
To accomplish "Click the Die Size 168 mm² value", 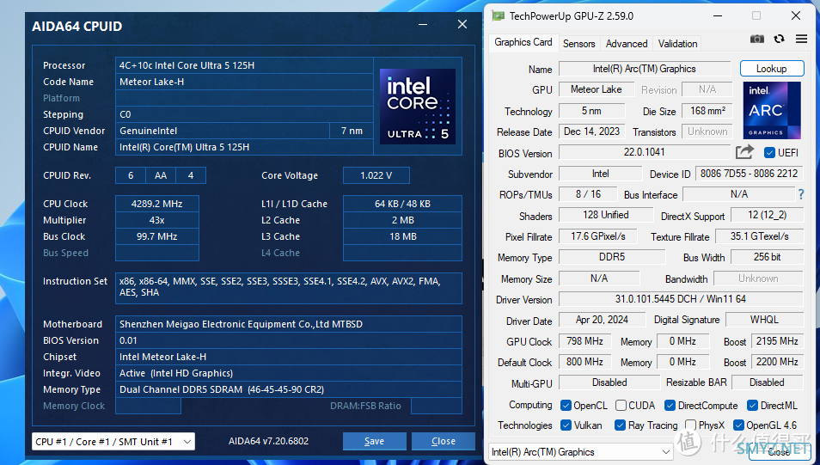I will pos(707,111).
